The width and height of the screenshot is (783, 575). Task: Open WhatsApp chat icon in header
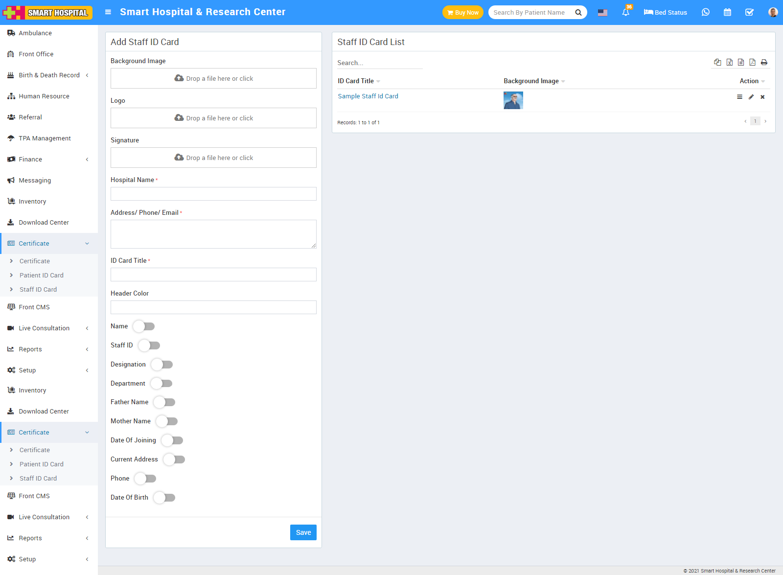(705, 12)
